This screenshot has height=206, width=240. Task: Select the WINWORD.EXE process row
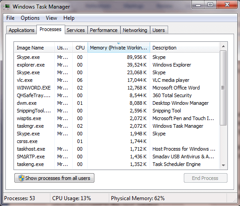click(x=117, y=88)
